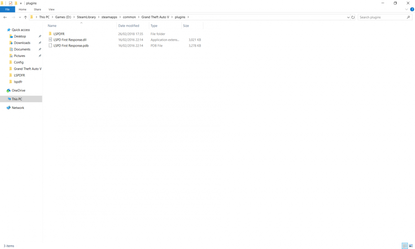Switch to the Share ribbon tab
Image resolution: width=415 pixels, height=249 pixels.
pos(37,9)
